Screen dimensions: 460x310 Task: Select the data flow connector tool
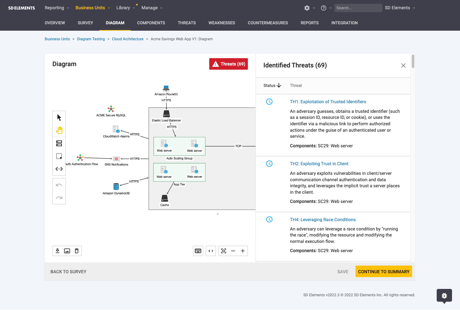click(x=59, y=169)
